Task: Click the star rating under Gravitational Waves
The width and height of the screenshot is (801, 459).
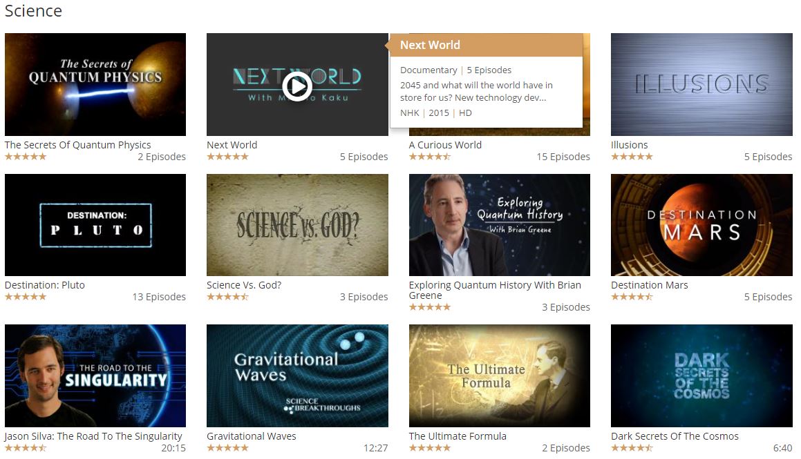Action: coord(227,448)
